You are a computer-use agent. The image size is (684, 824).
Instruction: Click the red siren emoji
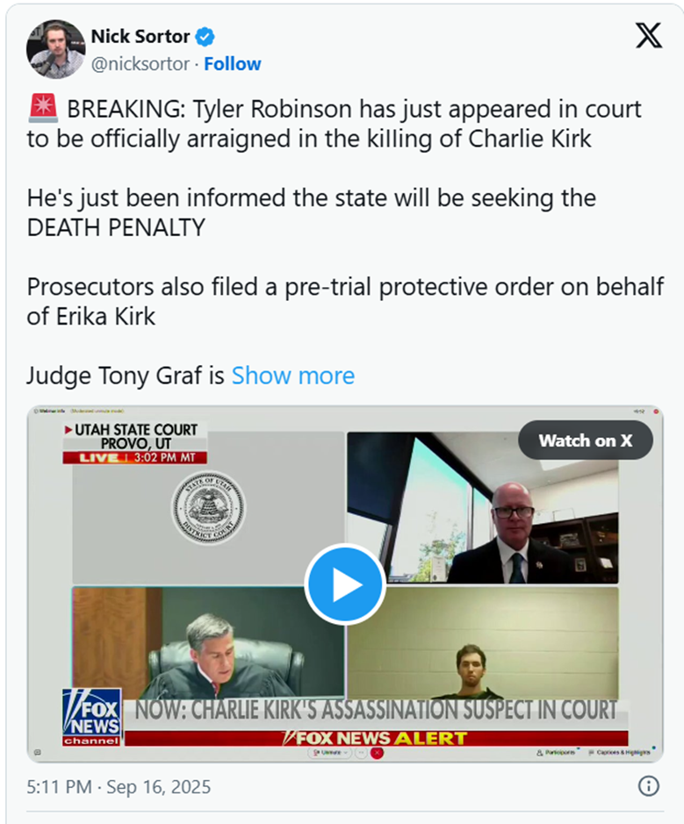[x=43, y=108]
